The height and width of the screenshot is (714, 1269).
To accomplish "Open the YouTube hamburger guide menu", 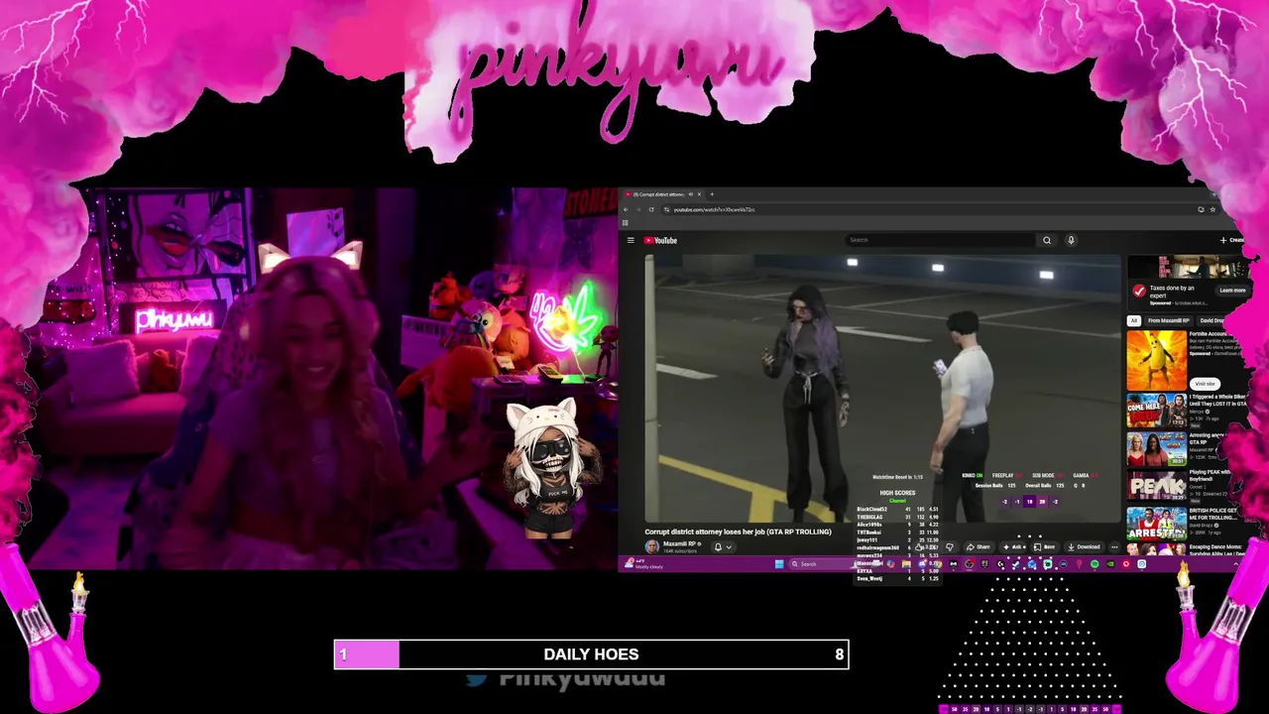I will point(631,240).
